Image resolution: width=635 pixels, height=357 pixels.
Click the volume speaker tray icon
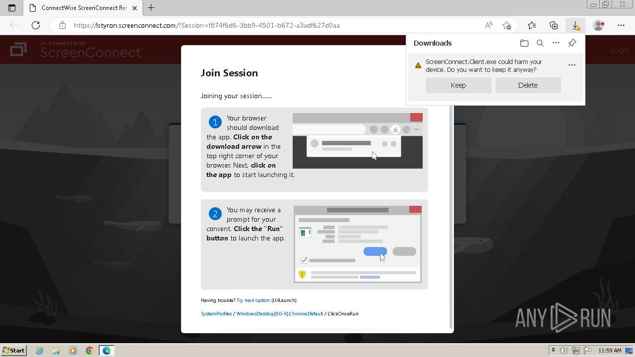tap(564, 351)
